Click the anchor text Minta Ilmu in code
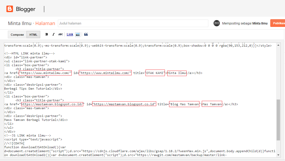 coord(177,73)
